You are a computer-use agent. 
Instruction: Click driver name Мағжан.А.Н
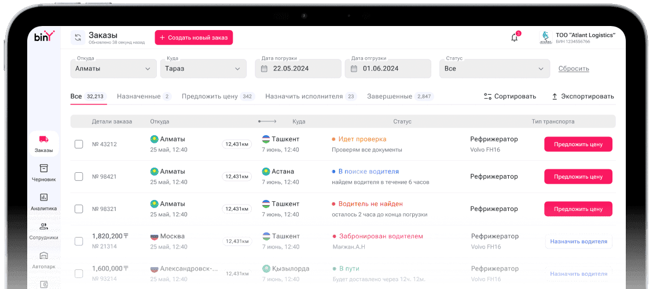point(349,247)
